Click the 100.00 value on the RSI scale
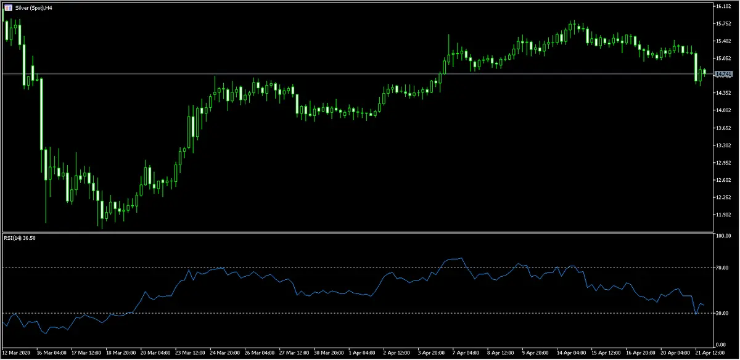The image size is (740, 360). 722,235
